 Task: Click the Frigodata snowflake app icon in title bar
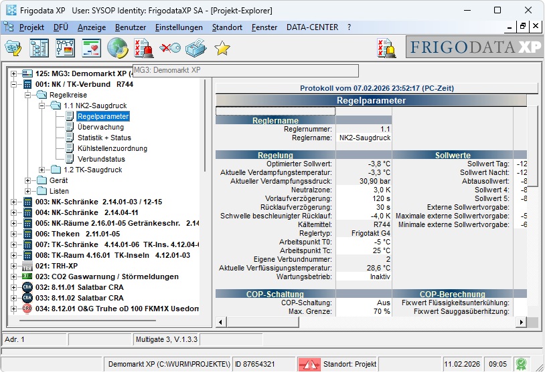point(11,10)
